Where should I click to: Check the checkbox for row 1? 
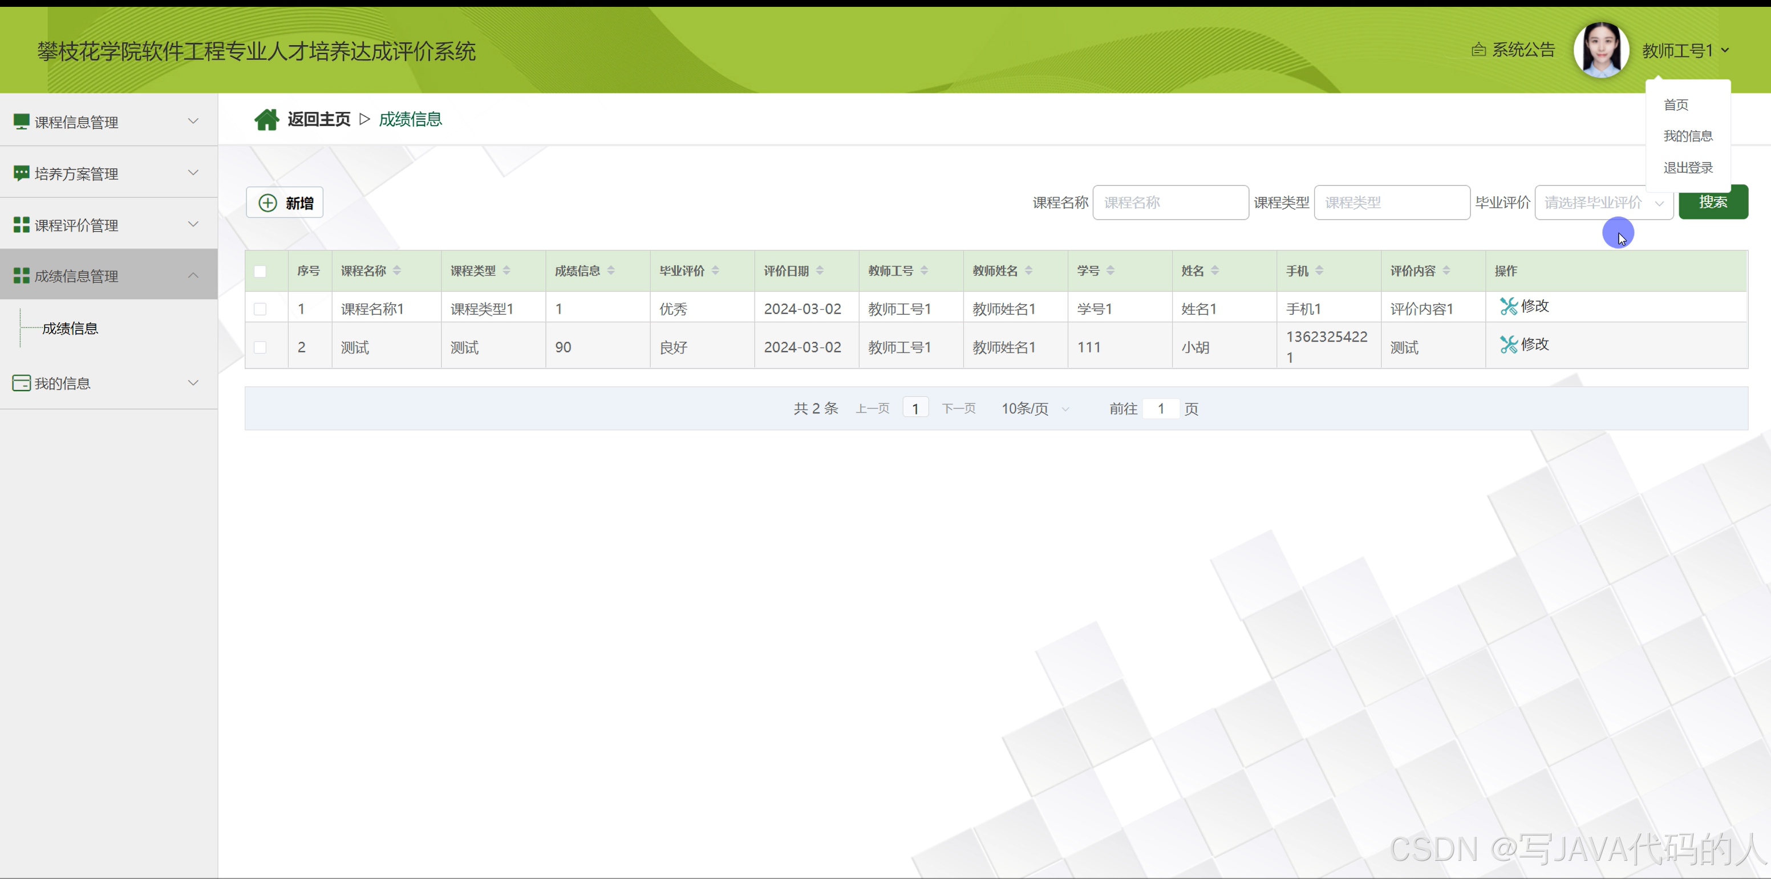point(260,309)
